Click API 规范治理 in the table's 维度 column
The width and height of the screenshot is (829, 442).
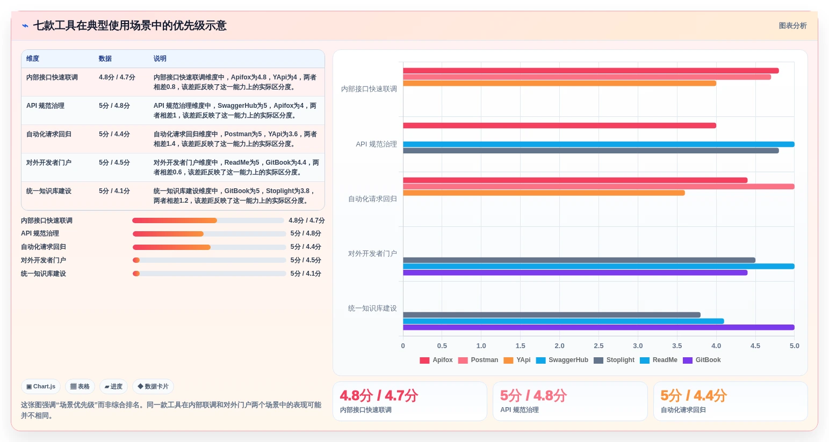45,106
